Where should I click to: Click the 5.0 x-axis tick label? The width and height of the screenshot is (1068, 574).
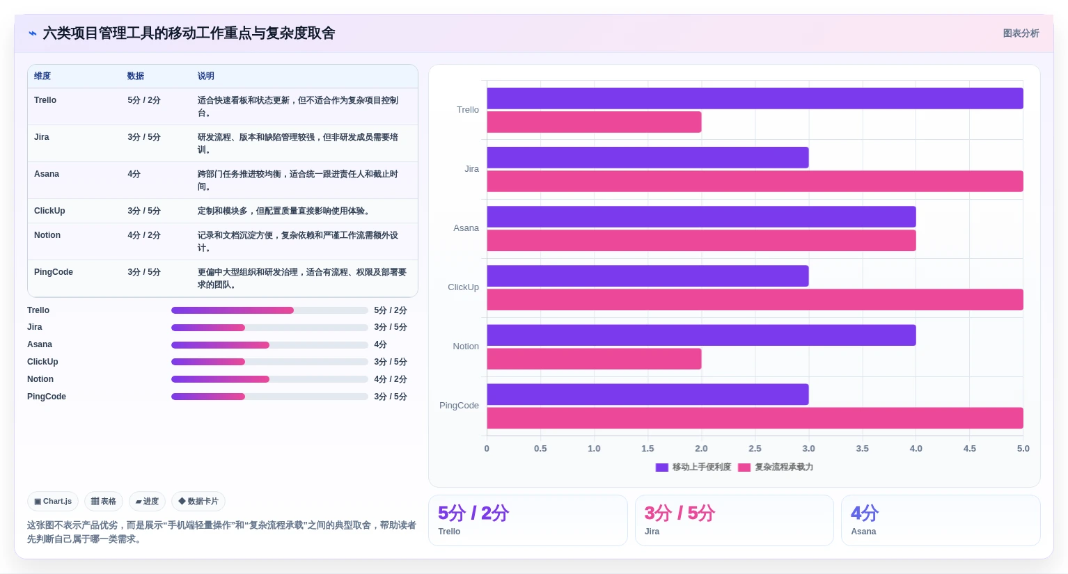click(x=1023, y=449)
